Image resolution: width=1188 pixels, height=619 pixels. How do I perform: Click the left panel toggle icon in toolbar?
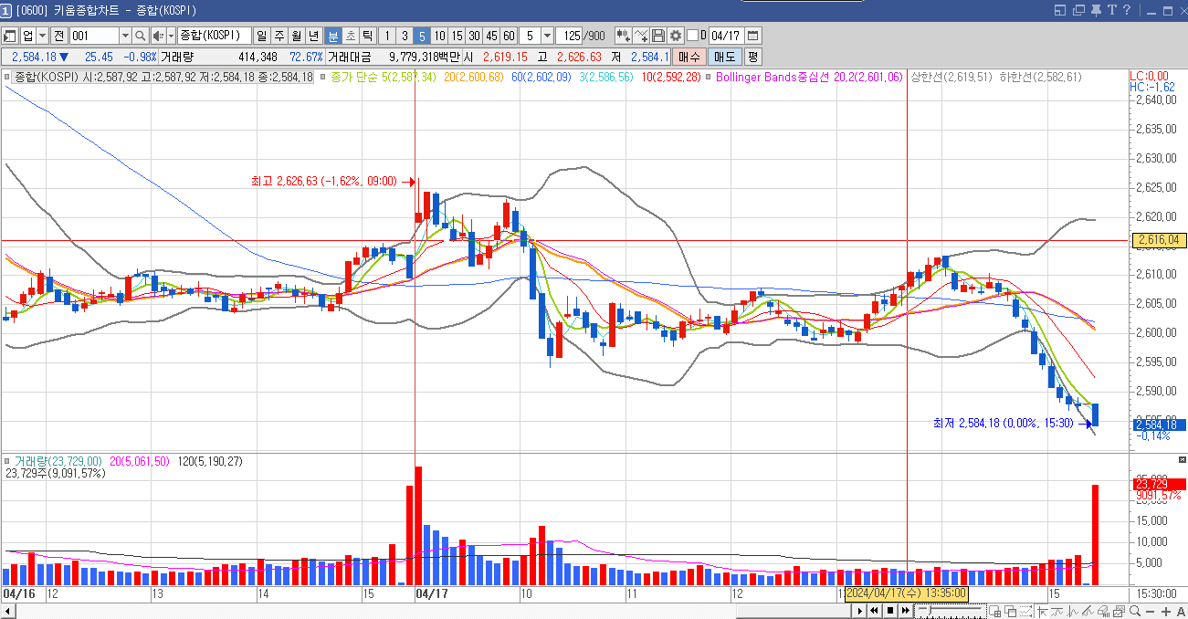[x=10, y=36]
